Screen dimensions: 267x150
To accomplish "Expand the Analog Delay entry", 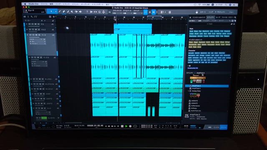I will (x=189, y=91).
